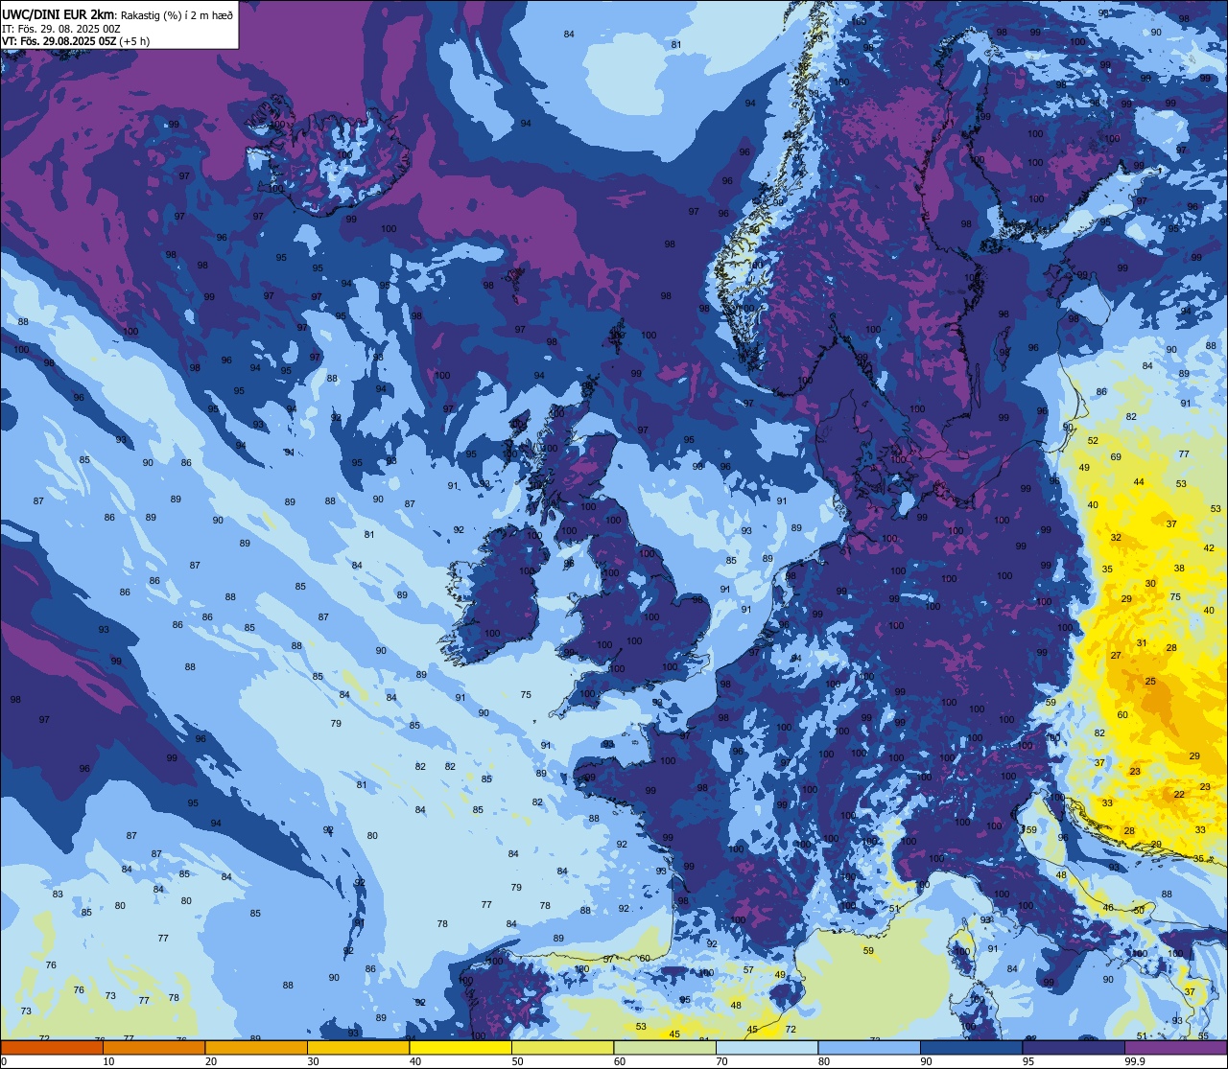This screenshot has width=1228, height=1069.
Task: Select the legend swatch between 50 and 60
Action: tap(562, 1048)
